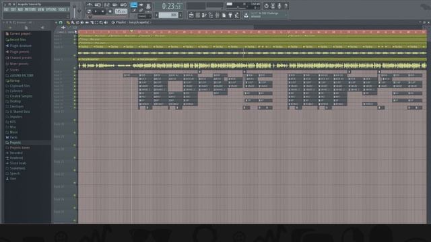Image resolution: width=431 pixels, height=242 pixels.
Task: Select the Draw pencil tool in playlist
Action: click(x=68, y=22)
